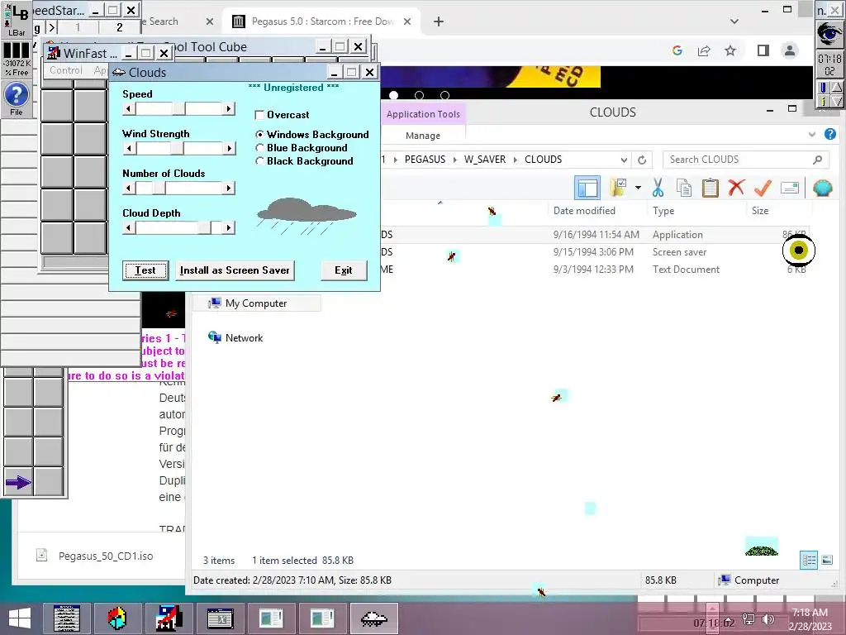Sort by Type column header
The height and width of the screenshot is (635, 846).
pyautogui.click(x=663, y=211)
